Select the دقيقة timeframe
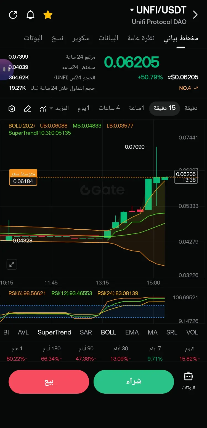 (191, 108)
